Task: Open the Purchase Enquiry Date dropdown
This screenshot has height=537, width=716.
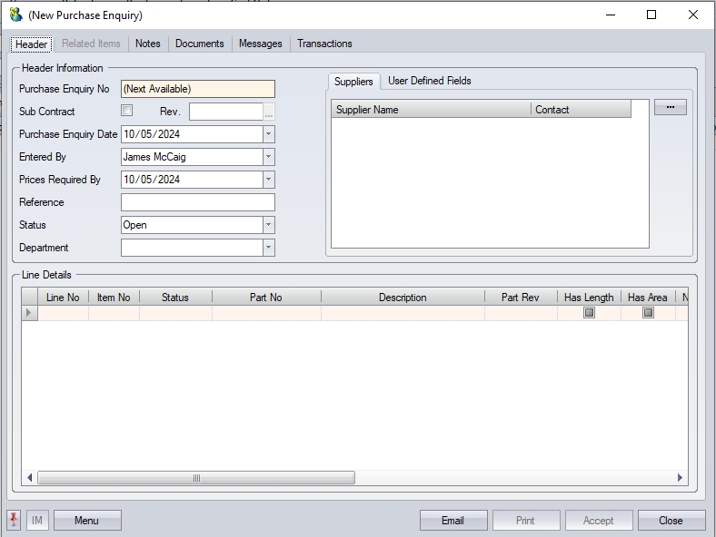Action: point(268,134)
